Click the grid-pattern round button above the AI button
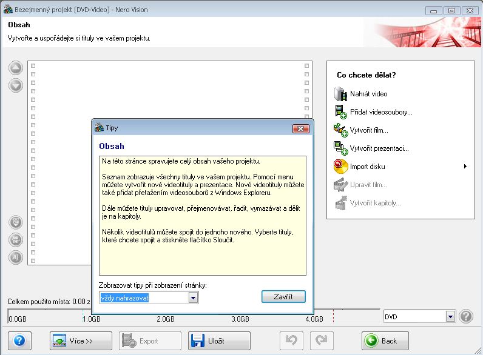 click(16, 240)
